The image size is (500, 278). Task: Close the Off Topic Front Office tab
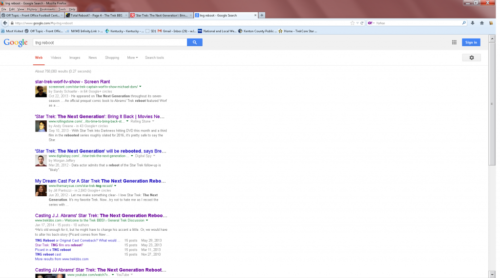click(x=62, y=15)
